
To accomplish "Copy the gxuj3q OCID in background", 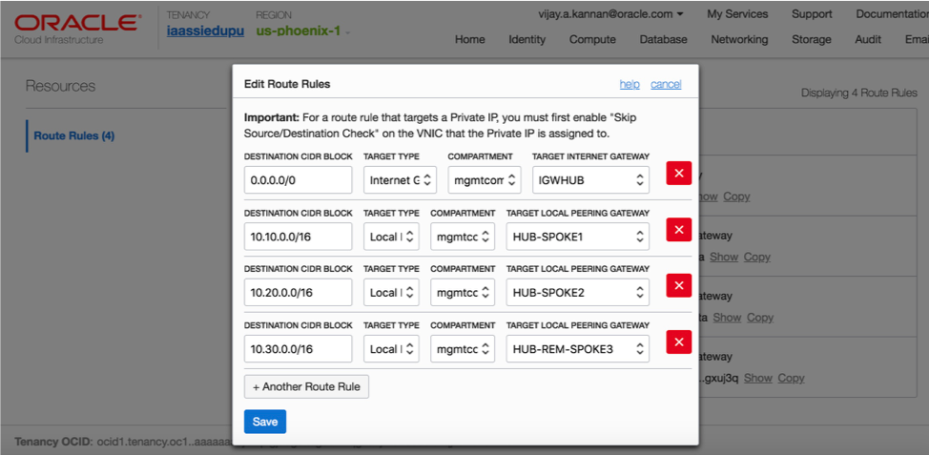I will (791, 378).
